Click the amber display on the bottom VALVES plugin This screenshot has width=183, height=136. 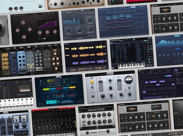(132, 109)
